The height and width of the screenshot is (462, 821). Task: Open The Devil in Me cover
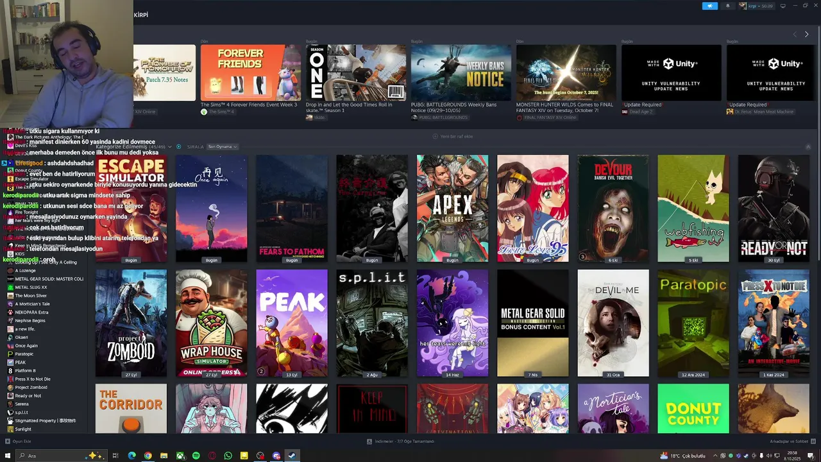[x=613, y=323]
